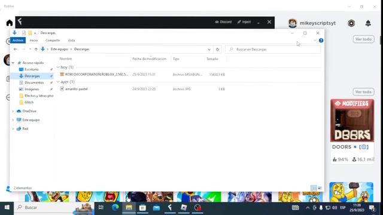Viewport: 383px width, 215px height.
Task: Open File Explorer taskbar icon
Action: (129, 207)
